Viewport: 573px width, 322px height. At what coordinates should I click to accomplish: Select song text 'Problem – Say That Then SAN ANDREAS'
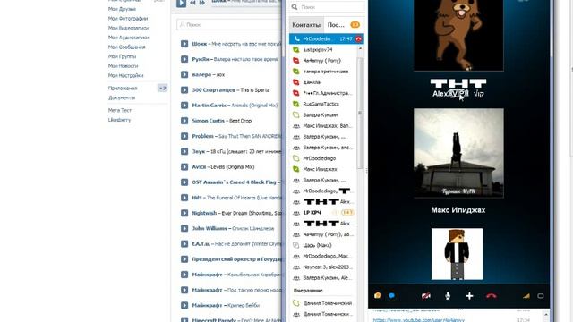(x=236, y=136)
